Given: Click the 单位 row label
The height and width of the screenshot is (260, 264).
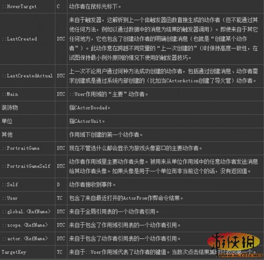Looking at the screenshot, I should coord(7,121).
